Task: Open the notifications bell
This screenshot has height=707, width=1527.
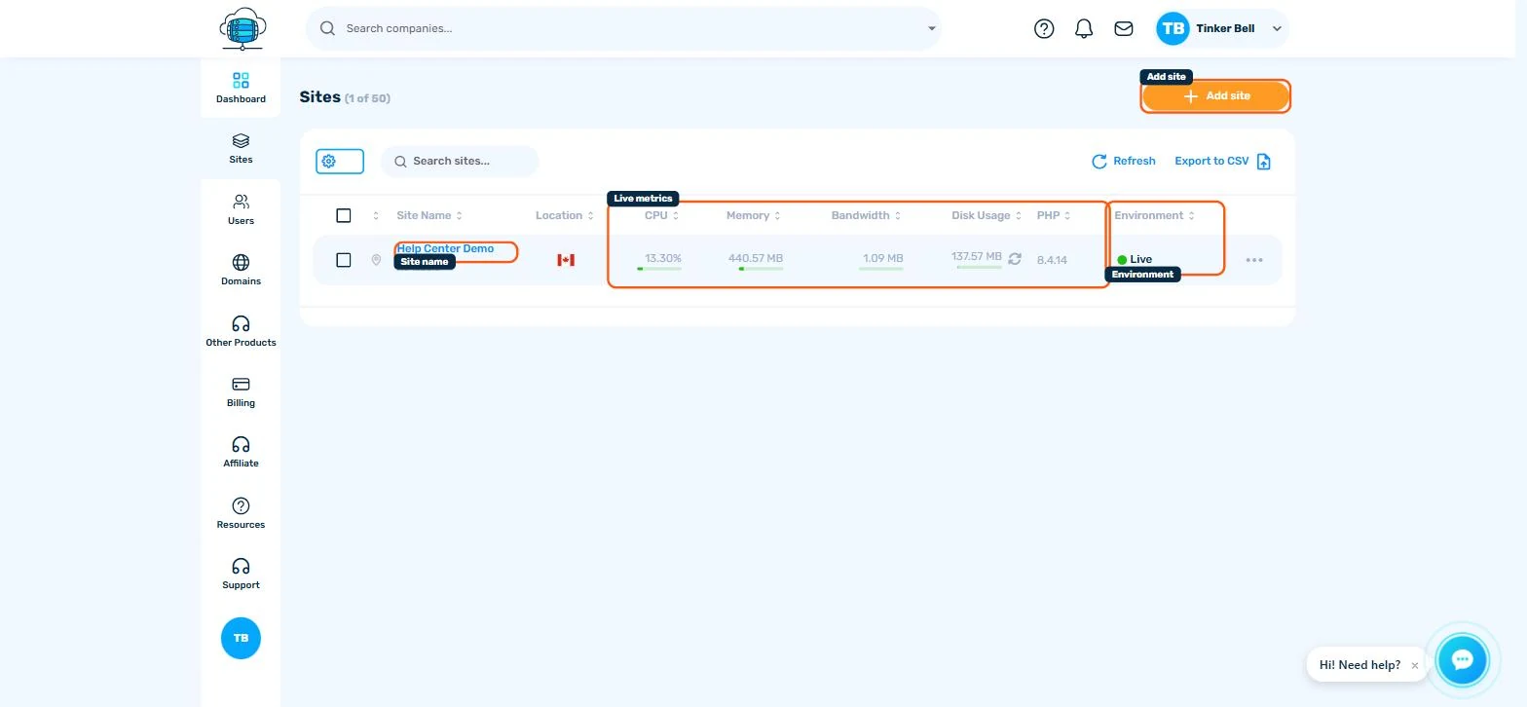Action: [x=1084, y=28]
